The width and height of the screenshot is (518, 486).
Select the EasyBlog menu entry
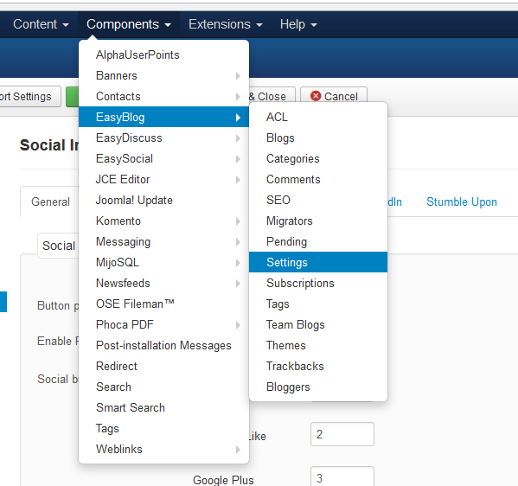pyautogui.click(x=163, y=117)
